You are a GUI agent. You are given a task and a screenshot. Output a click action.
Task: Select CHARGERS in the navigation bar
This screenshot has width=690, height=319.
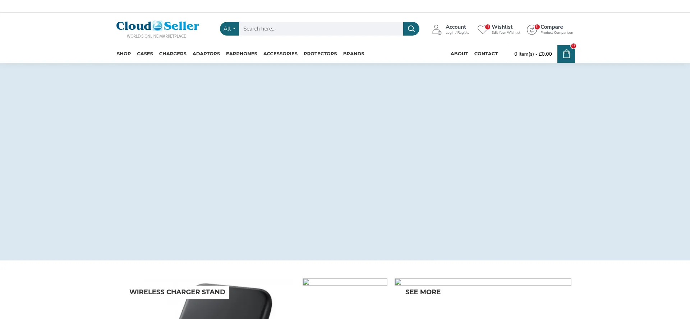click(x=172, y=54)
